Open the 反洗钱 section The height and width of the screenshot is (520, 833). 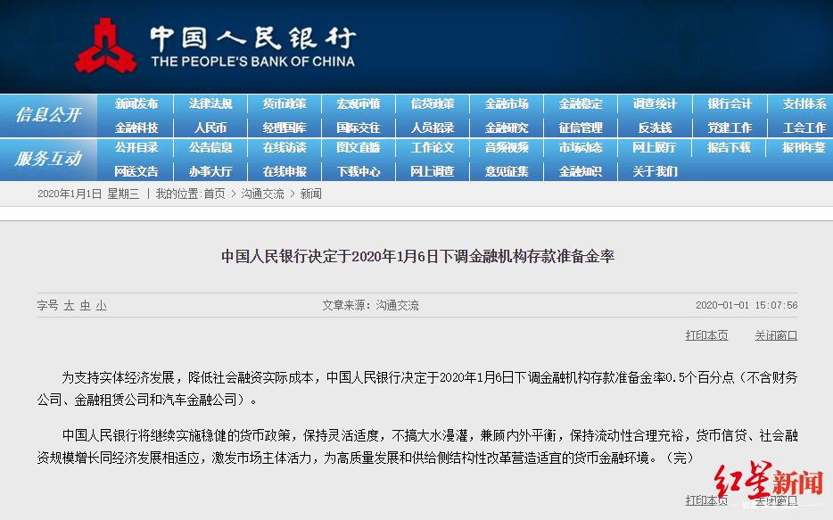(655, 128)
